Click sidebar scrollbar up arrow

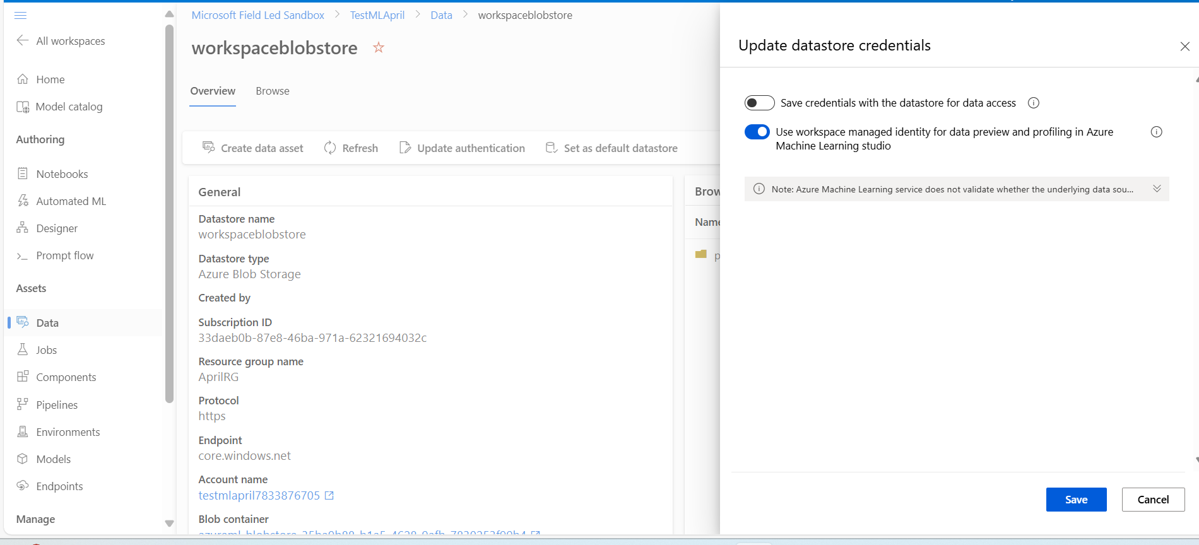click(169, 14)
